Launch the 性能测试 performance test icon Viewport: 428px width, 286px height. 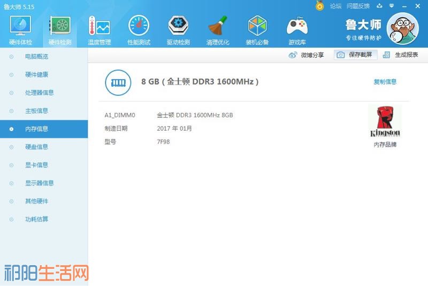tap(139, 25)
